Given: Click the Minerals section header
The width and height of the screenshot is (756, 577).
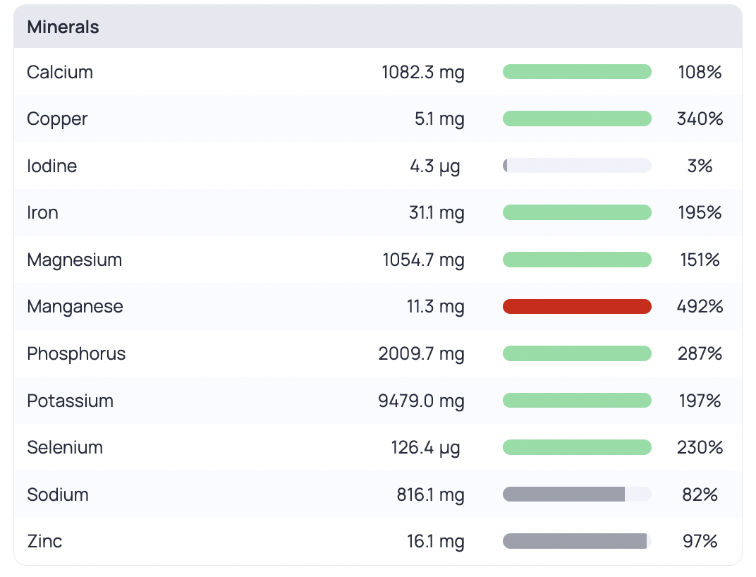Looking at the screenshot, I should 63,27.
